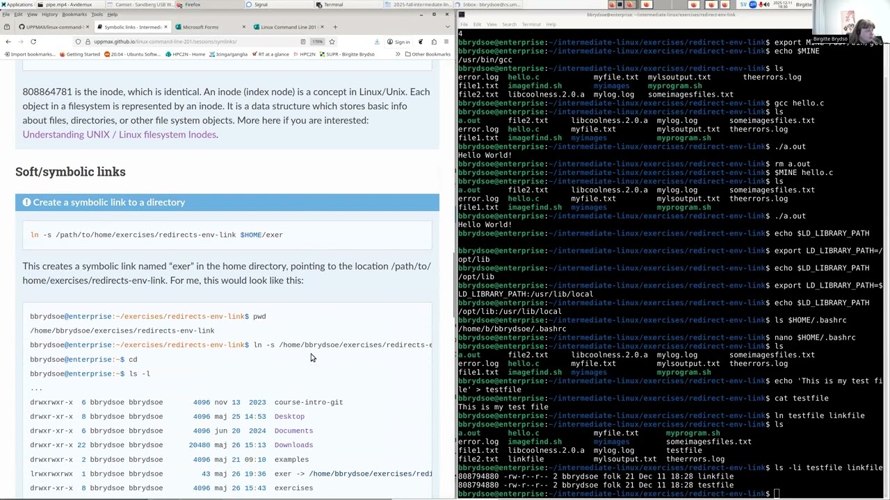
Task: Reload the page in Firefox
Action: click(x=33, y=42)
